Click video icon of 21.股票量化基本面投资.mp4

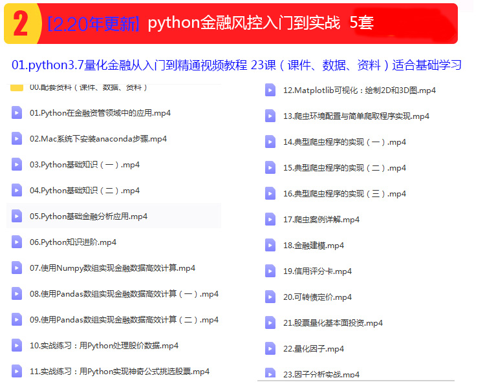coord(270,322)
